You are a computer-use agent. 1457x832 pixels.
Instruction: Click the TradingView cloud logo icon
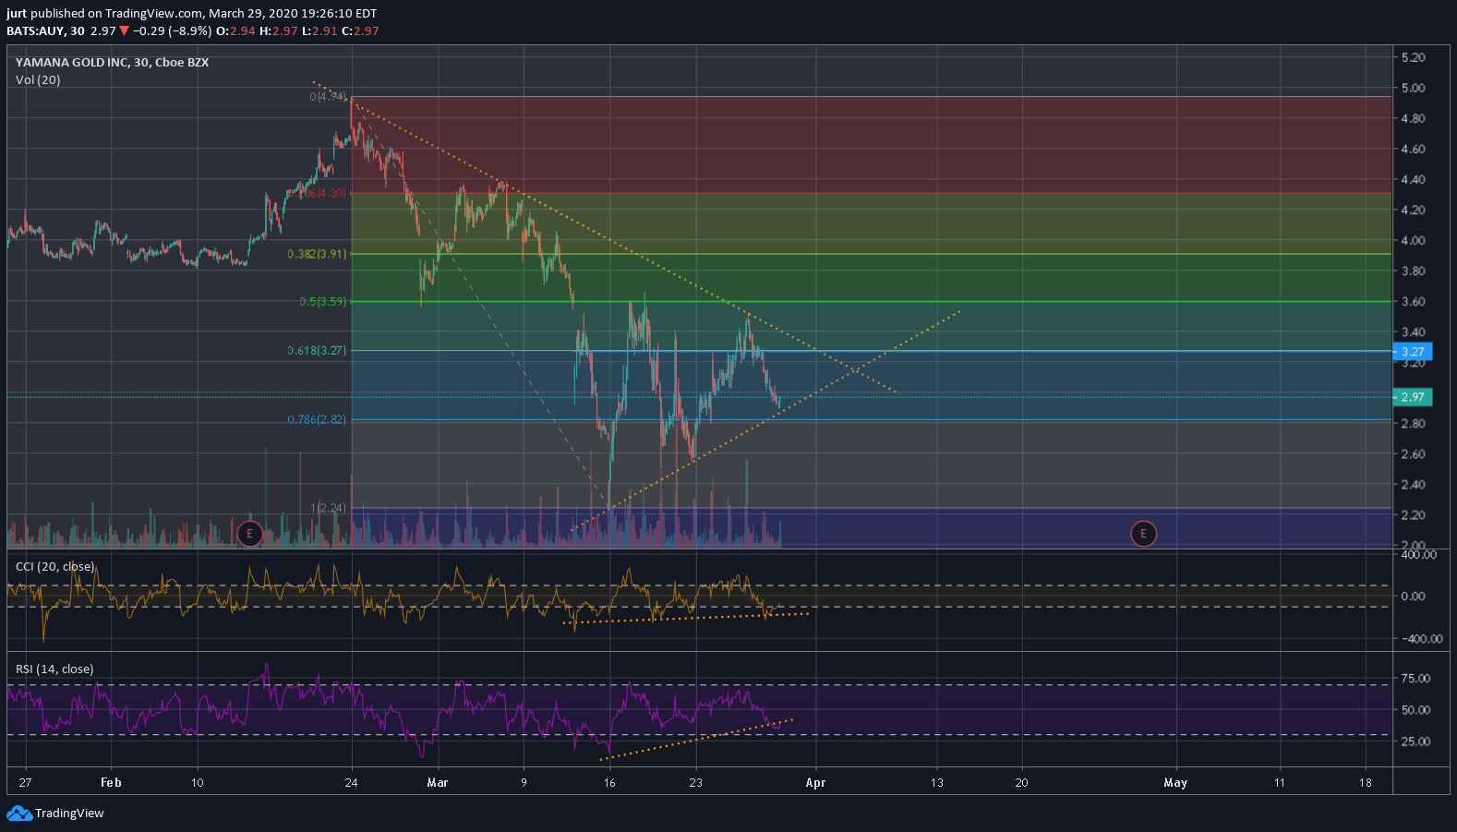(x=18, y=814)
